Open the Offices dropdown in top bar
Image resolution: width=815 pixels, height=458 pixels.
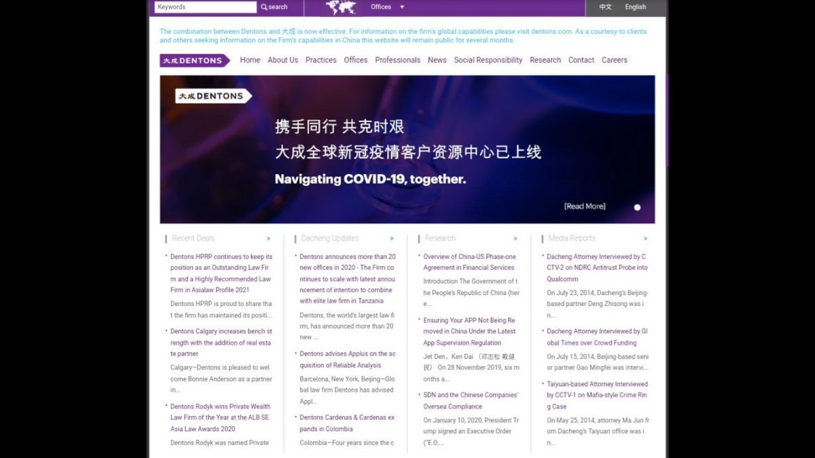coord(387,7)
